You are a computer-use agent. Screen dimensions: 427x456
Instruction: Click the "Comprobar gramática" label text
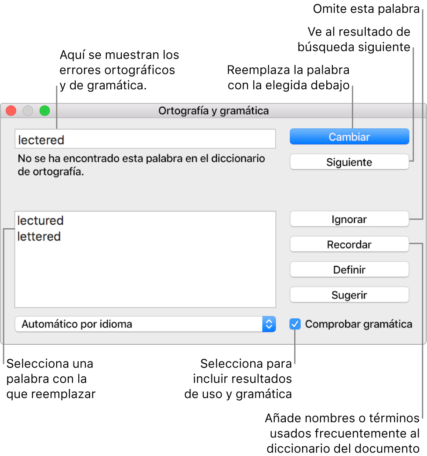click(358, 325)
